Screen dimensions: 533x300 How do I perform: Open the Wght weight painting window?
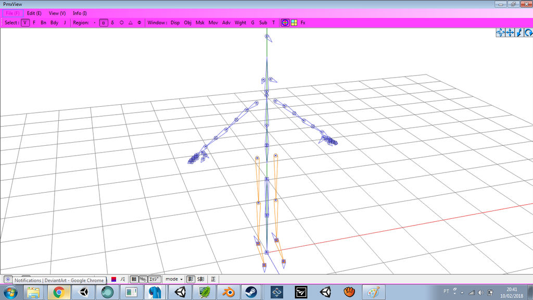pyautogui.click(x=239, y=22)
